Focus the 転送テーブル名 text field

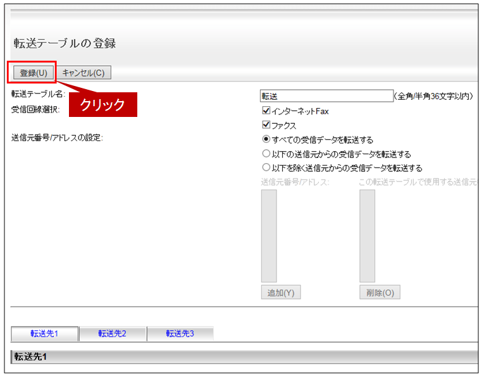click(326, 96)
